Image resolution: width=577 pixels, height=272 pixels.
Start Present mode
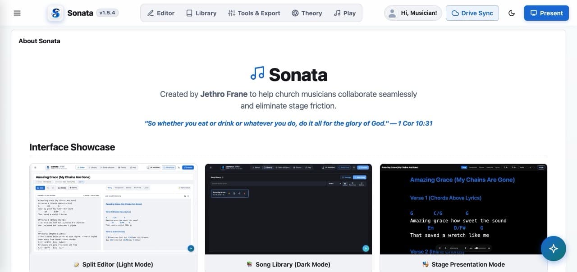pyautogui.click(x=546, y=13)
